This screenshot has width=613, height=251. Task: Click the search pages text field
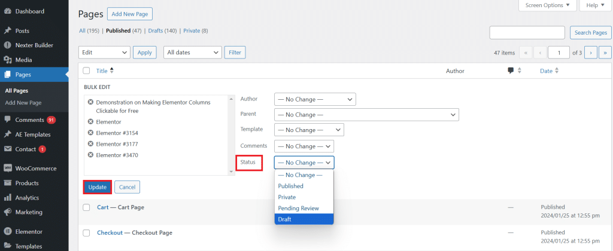coord(527,32)
